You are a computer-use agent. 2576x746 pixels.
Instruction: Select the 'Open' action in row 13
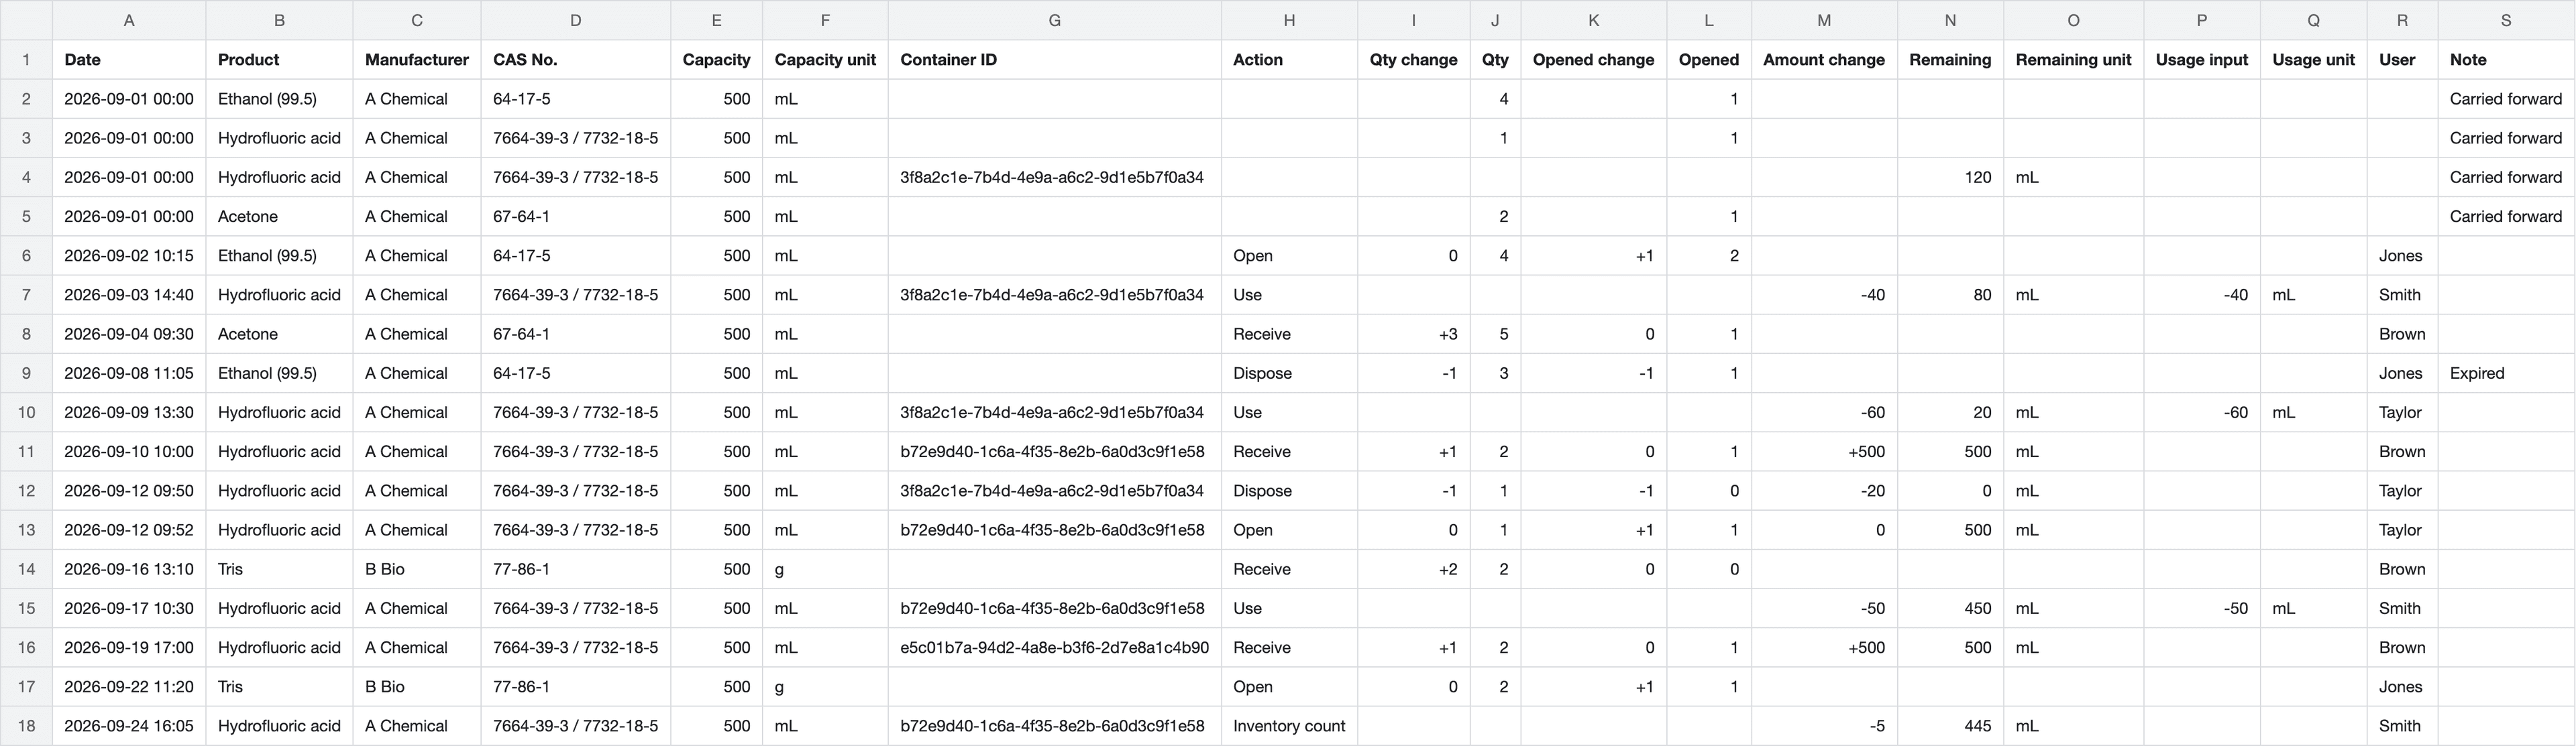(x=1289, y=530)
